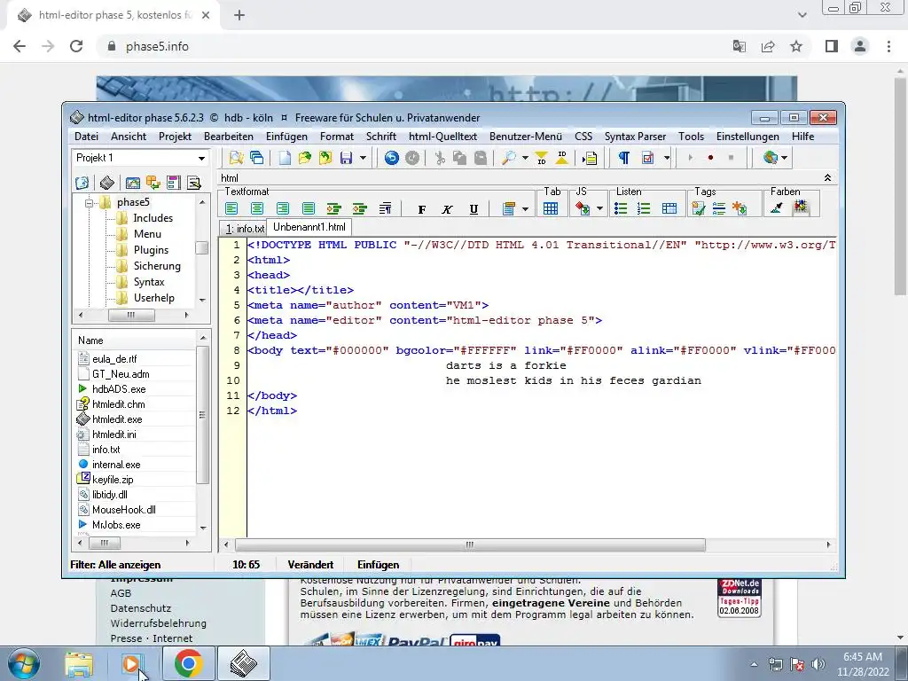Open the CSS menu
The image size is (908, 681).
point(583,136)
